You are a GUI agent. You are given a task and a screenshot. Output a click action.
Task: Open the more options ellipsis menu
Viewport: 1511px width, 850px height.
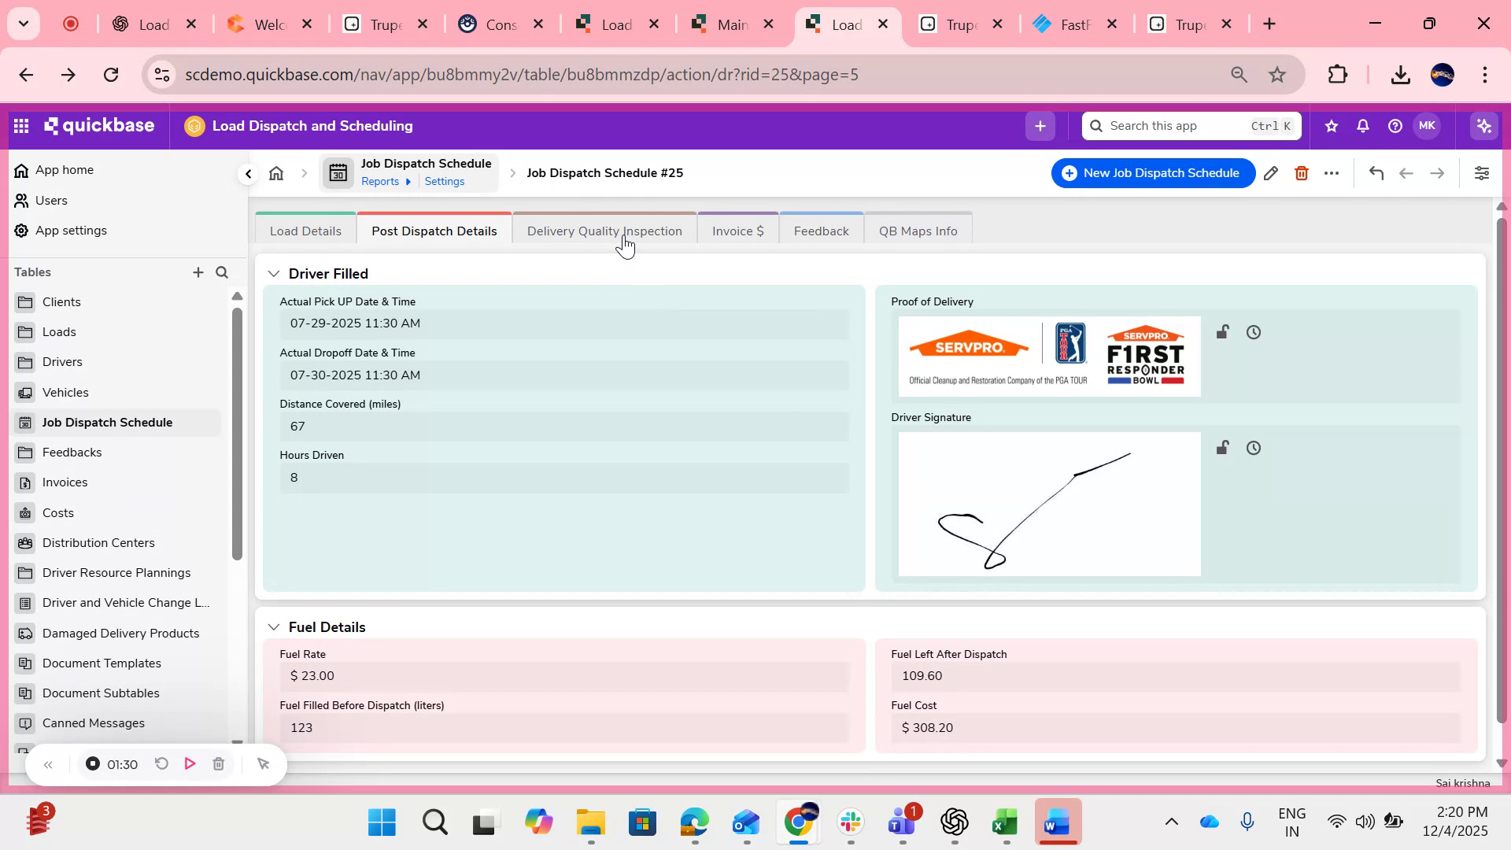(1332, 173)
